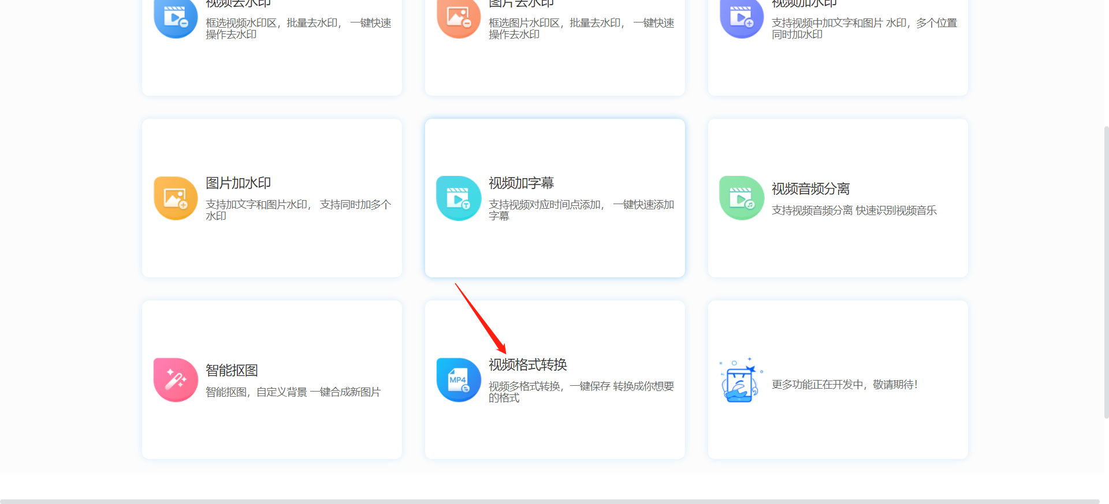
Task: Click the blue video watermark removal icon
Action: pyautogui.click(x=176, y=18)
